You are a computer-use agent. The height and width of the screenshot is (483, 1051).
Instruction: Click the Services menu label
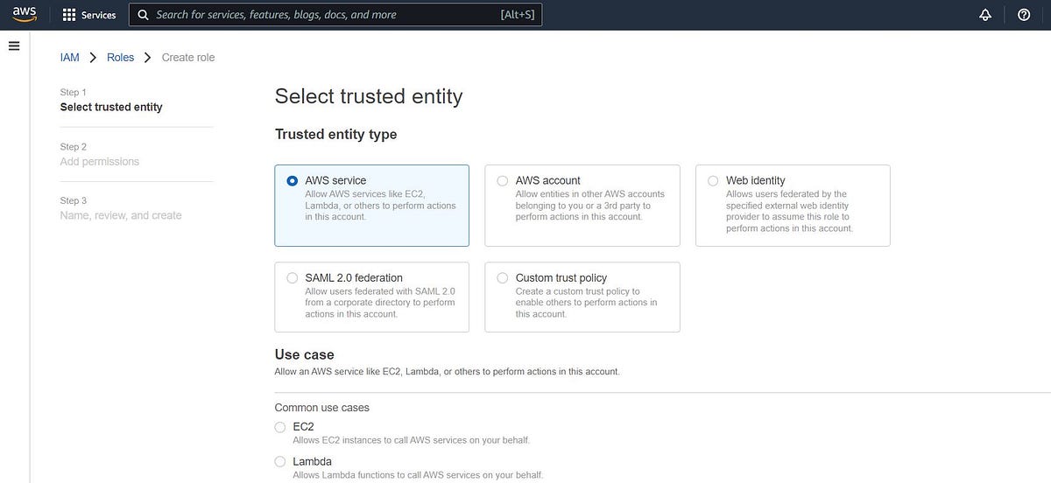98,15
